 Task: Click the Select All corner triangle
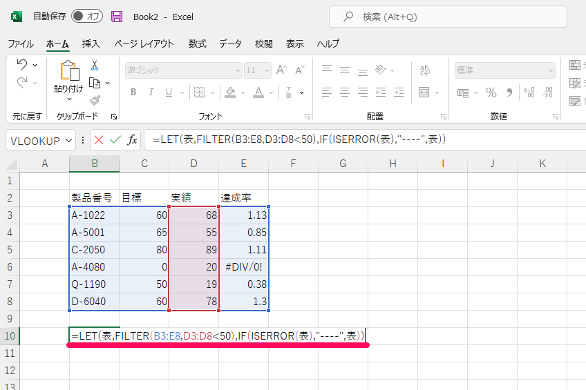pos(12,164)
